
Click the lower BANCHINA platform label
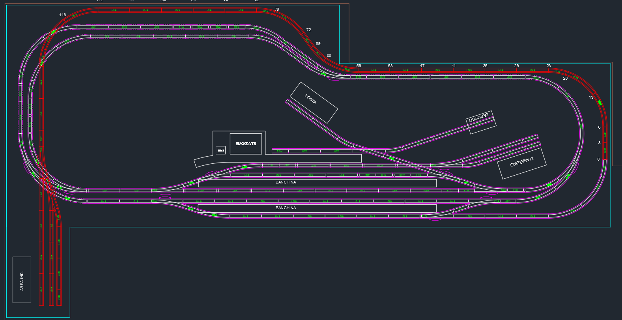pos(286,208)
